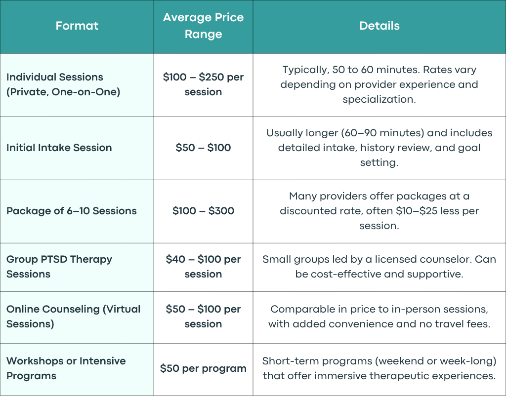Click the discounted rate package details
Screen dimensions: 506x396
click(x=379, y=211)
